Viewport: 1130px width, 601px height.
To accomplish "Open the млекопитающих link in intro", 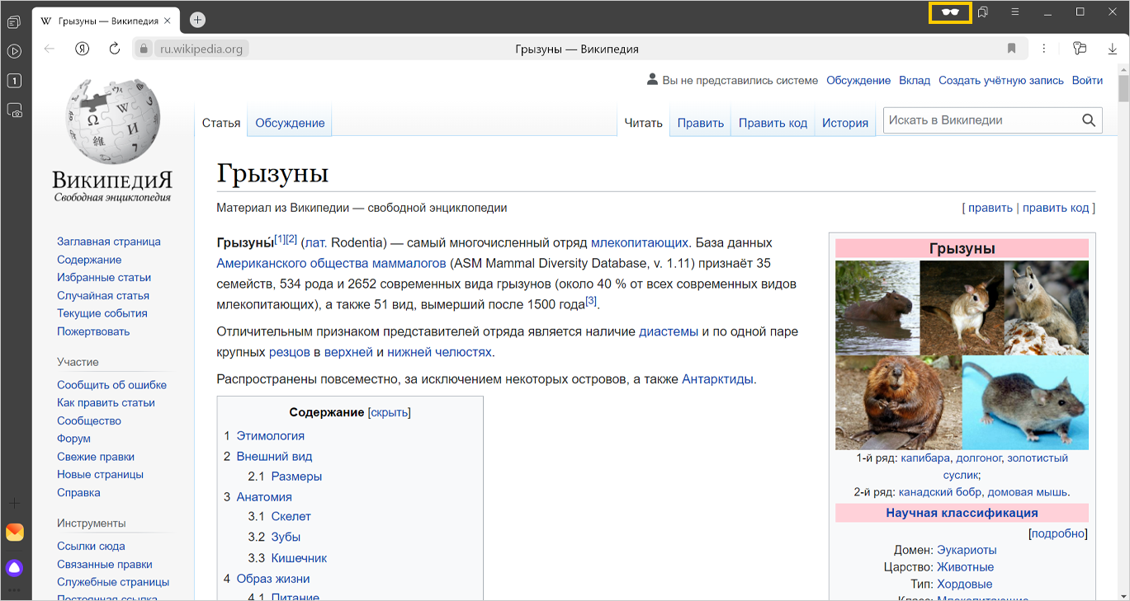I will pyautogui.click(x=640, y=242).
